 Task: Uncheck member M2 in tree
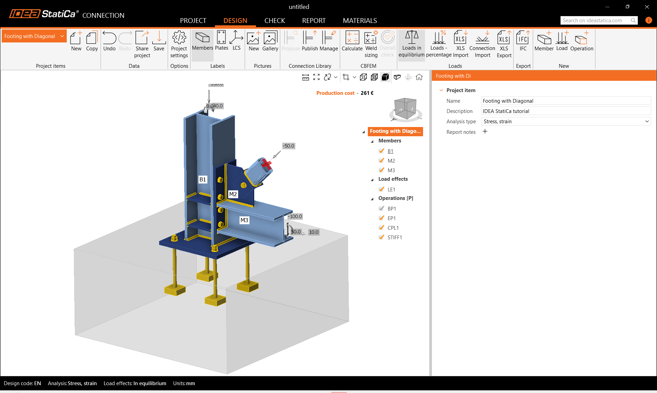pos(382,161)
